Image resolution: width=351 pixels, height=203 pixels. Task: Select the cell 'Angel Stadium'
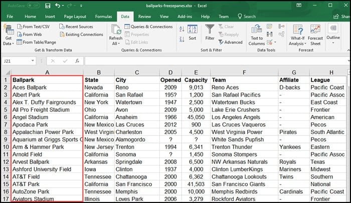[47, 117]
